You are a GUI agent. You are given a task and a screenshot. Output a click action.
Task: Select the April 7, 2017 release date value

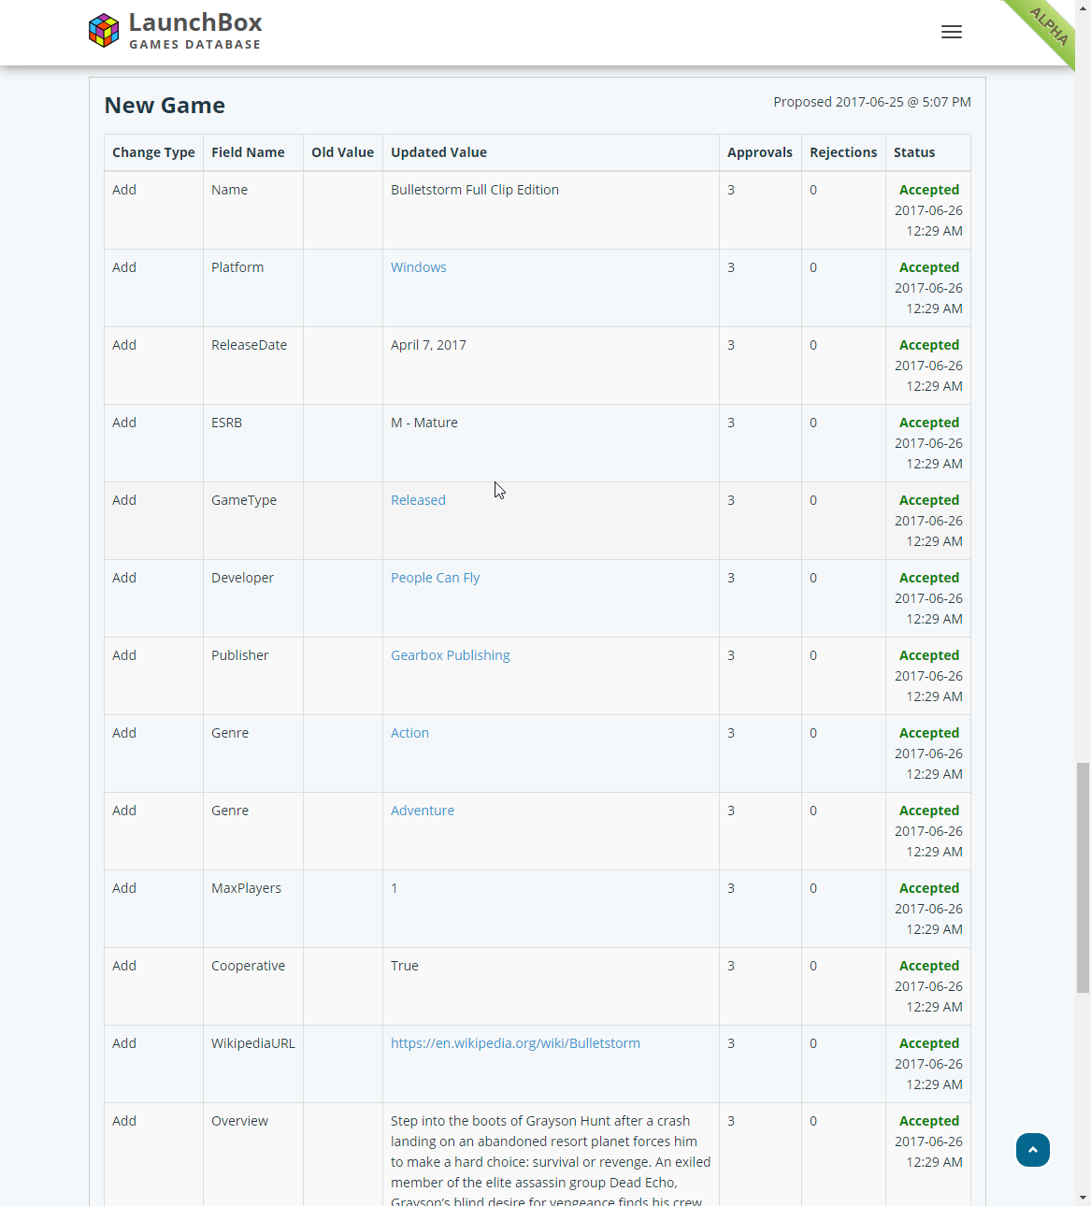pos(428,345)
